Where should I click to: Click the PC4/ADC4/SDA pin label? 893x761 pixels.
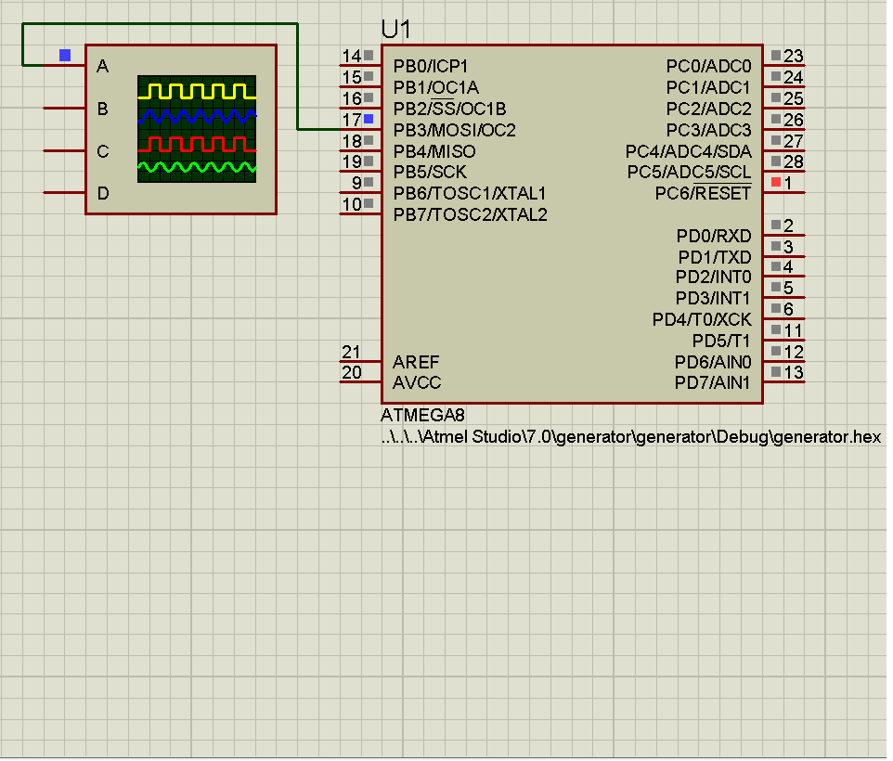[689, 151]
